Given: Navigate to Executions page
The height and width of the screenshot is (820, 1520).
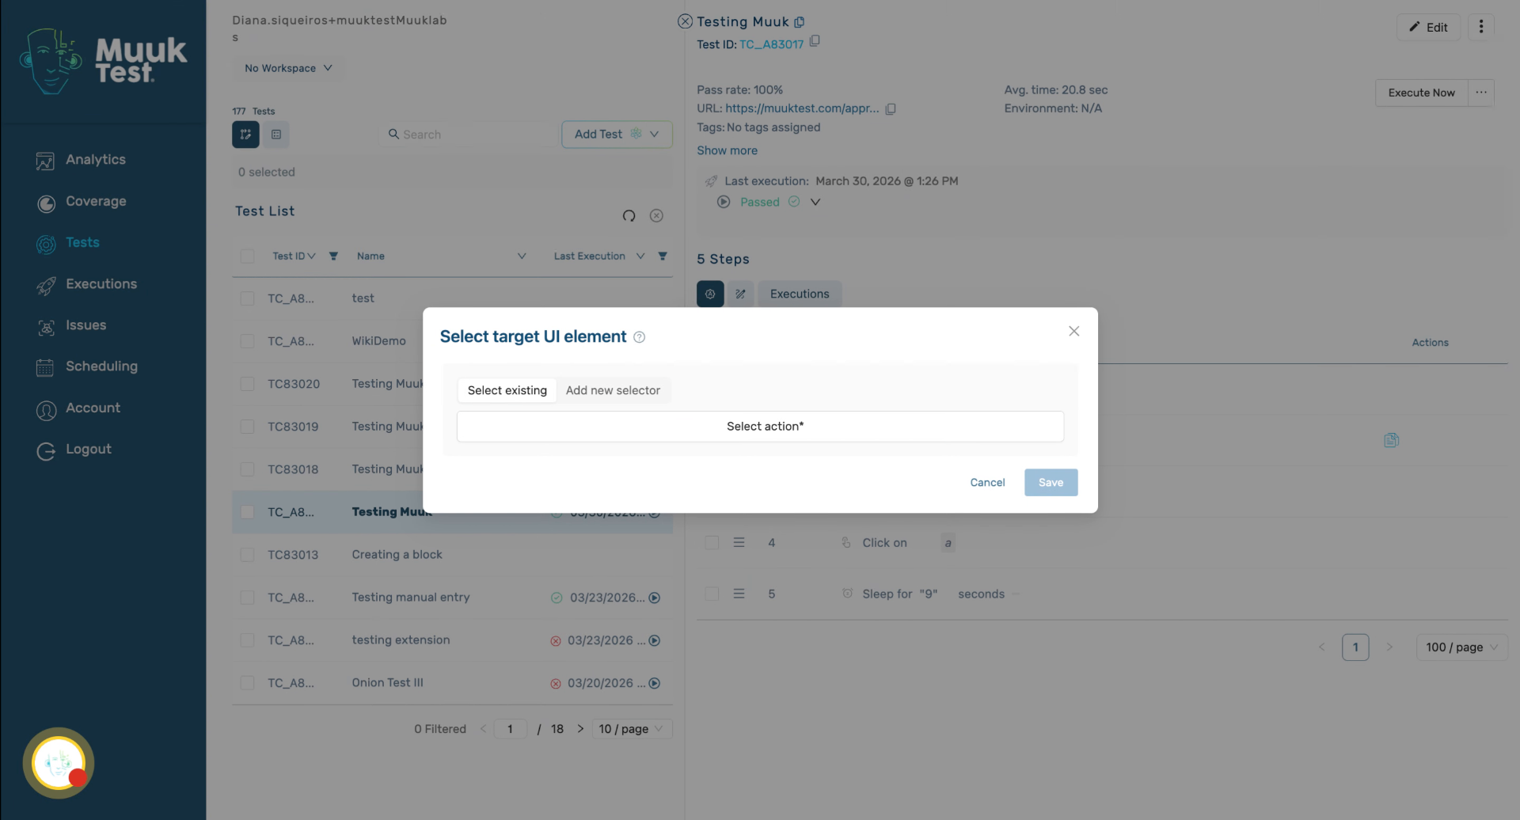Looking at the screenshot, I should click(101, 283).
